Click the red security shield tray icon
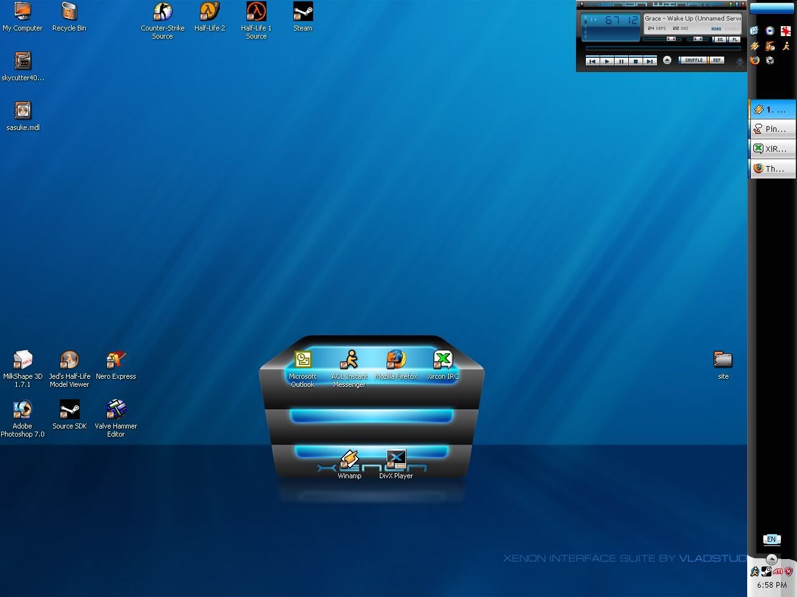Screen dimensions: 797x597 pos(788,572)
